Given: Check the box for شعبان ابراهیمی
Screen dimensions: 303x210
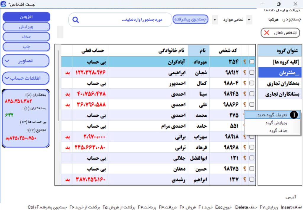Looking at the screenshot, I should pyautogui.click(x=252, y=72).
